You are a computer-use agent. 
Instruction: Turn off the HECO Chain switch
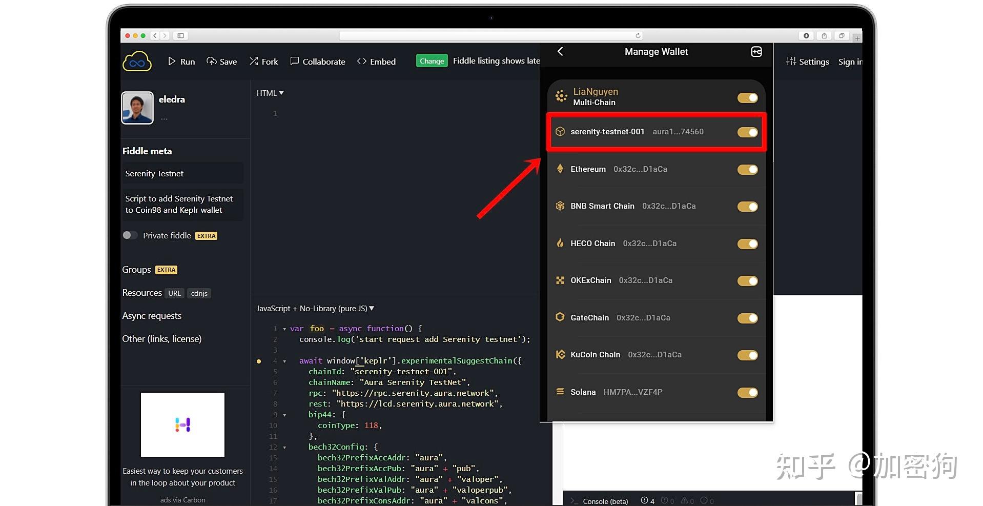pos(748,244)
